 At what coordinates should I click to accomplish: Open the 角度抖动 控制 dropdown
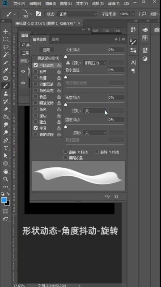tap(95, 111)
